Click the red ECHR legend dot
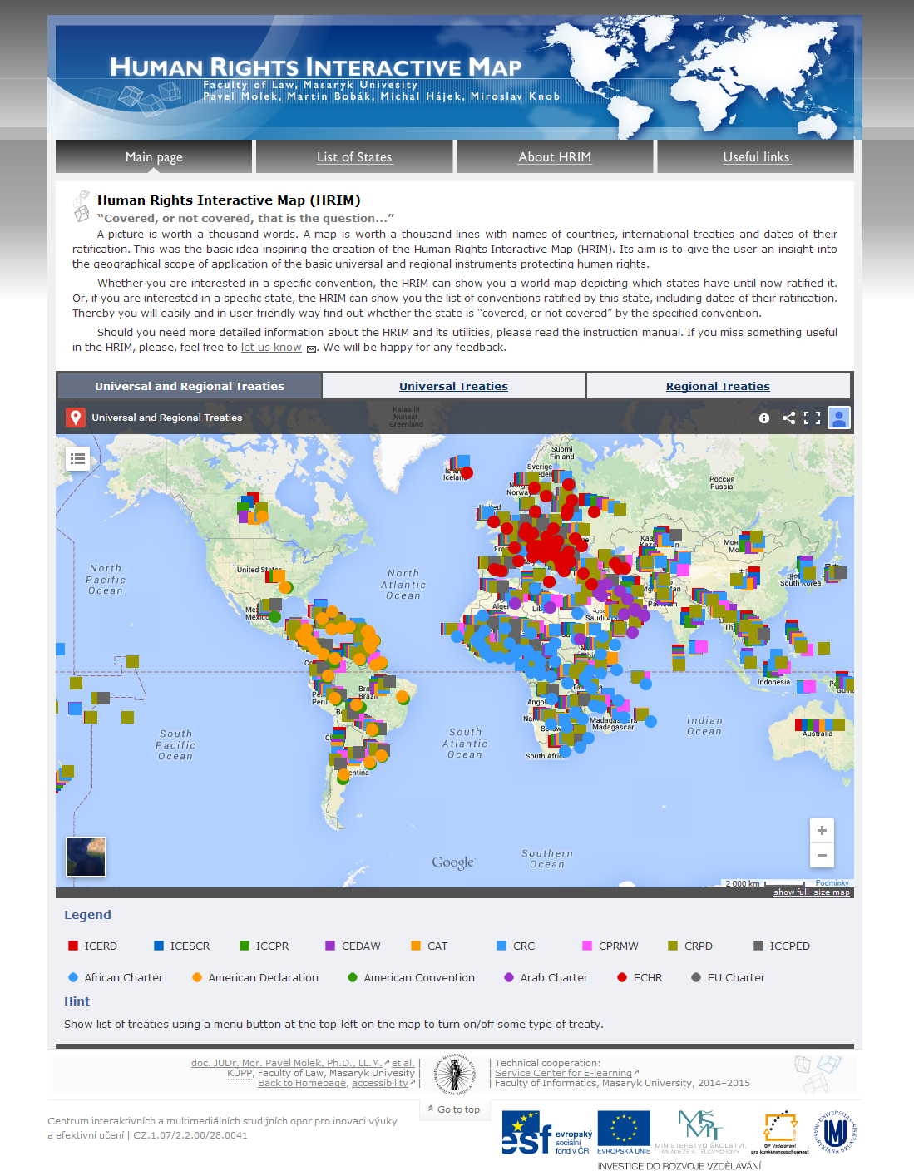The height and width of the screenshot is (1176, 914). tap(622, 977)
